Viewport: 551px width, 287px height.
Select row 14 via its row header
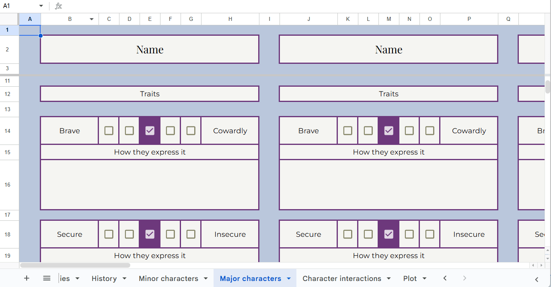[7, 131]
